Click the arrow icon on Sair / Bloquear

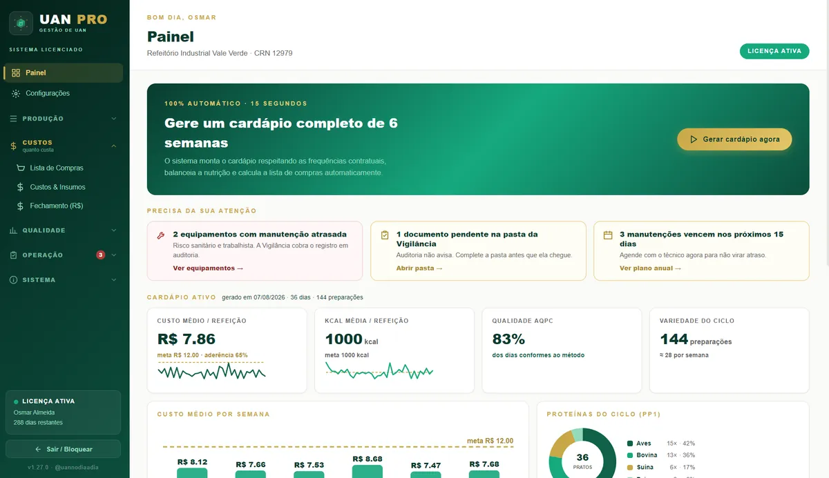39,449
